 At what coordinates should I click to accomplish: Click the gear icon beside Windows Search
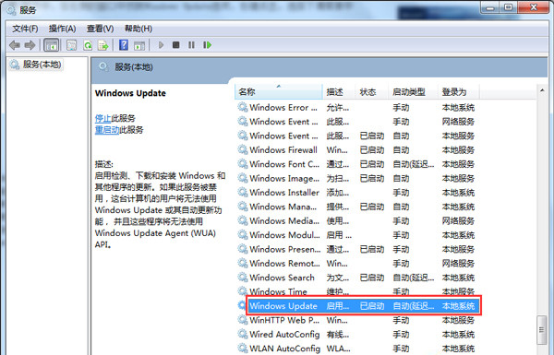243,278
